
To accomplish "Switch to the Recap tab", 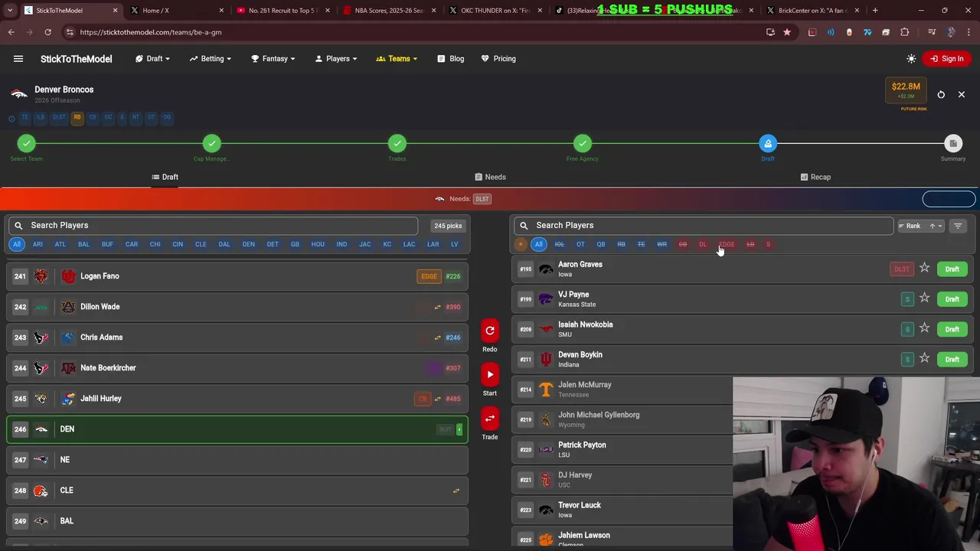I will point(815,177).
